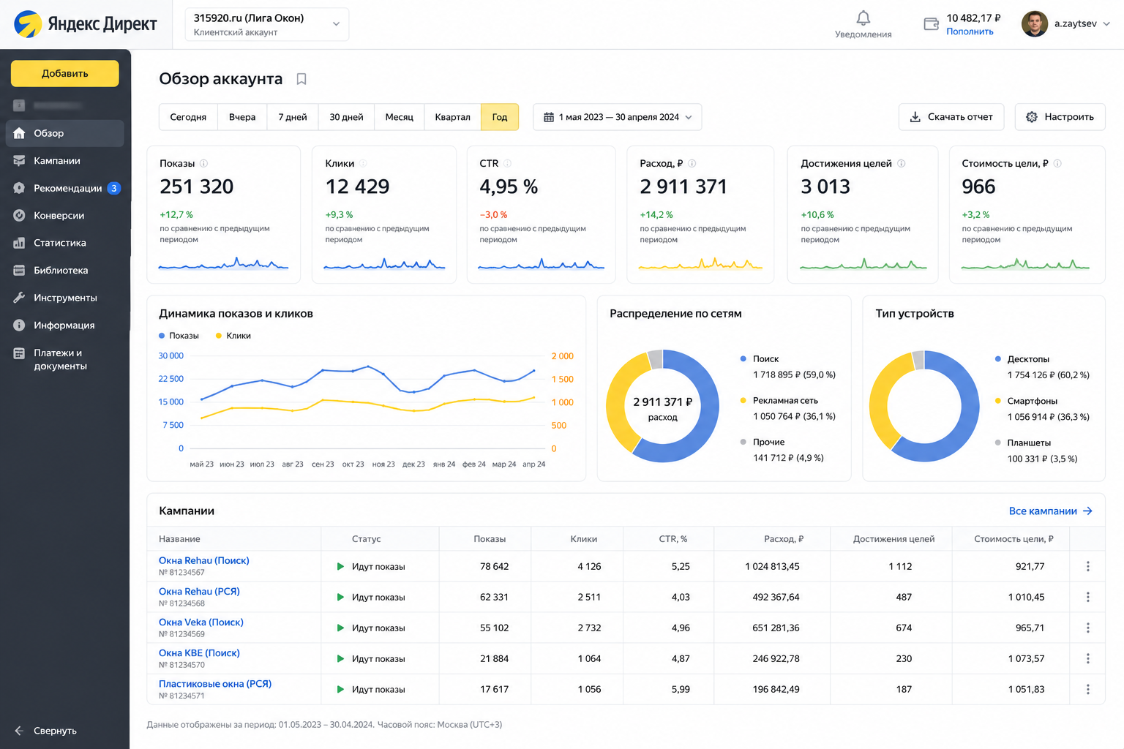Toggle play status of Окна KBE (Поиск)

(x=340, y=658)
